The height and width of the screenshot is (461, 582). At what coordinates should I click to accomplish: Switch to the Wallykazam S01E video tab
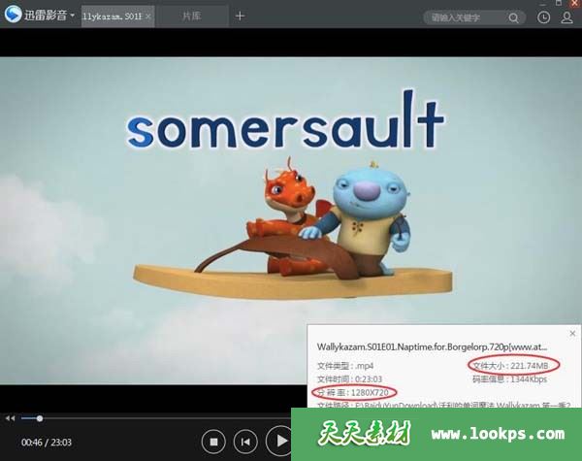(x=111, y=16)
